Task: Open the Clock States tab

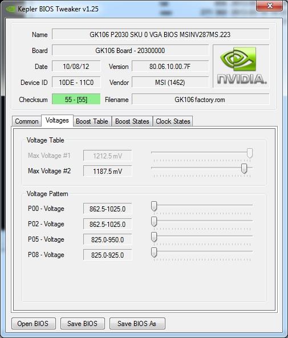Action: click(x=173, y=121)
